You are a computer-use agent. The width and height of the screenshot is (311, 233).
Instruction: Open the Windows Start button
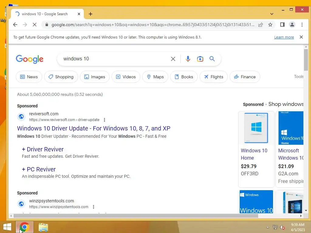(7, 227)
